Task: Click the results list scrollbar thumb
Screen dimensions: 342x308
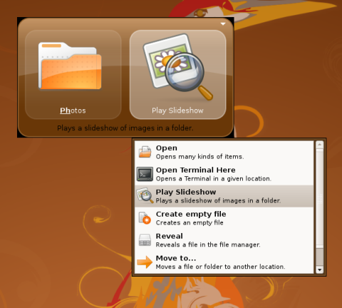Action: [320, 198]
